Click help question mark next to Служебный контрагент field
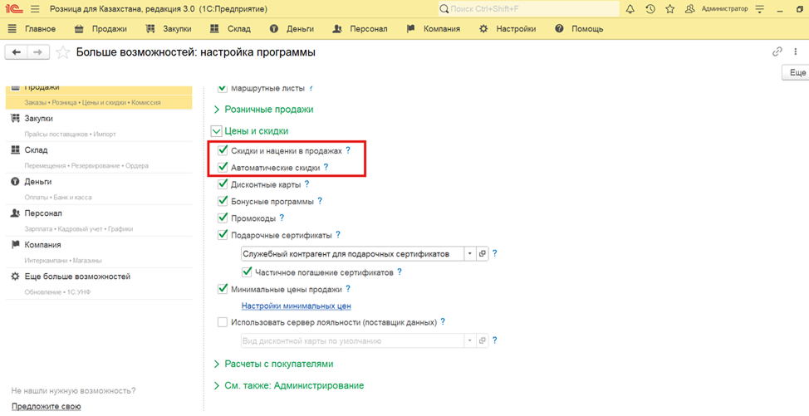The height and width of the screenshot is (416, 809). click(x=495, y=253)
